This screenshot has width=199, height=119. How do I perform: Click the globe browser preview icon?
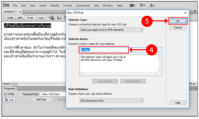pos(60,18)
